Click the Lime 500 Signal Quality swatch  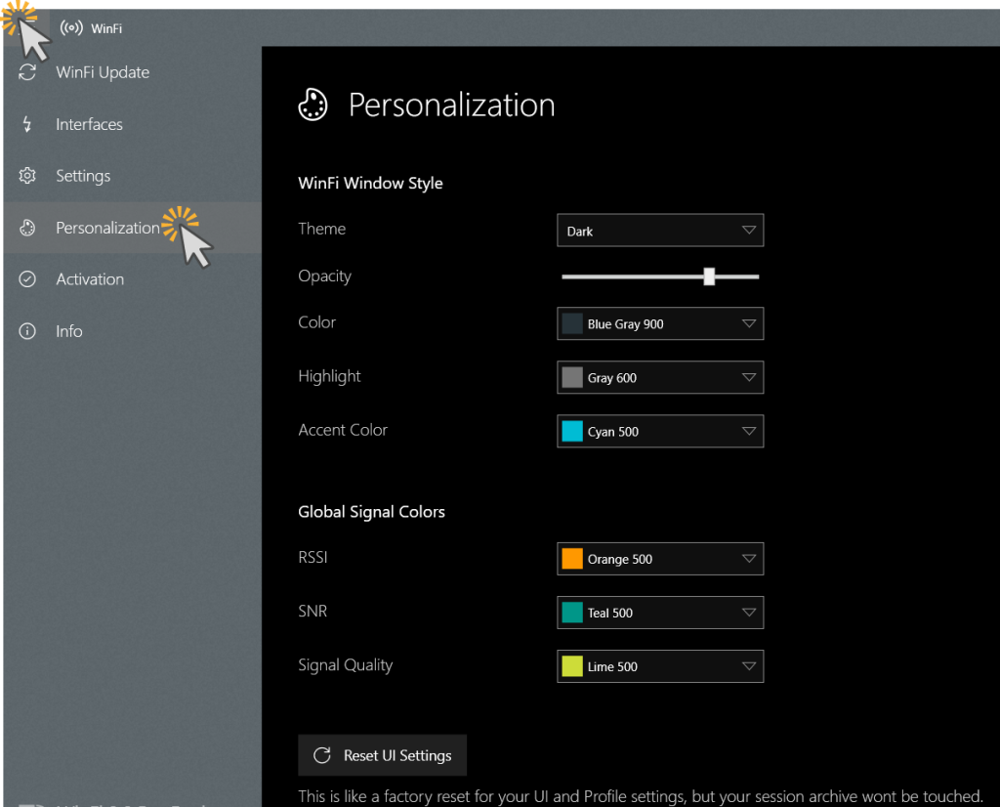pos(572,666)
